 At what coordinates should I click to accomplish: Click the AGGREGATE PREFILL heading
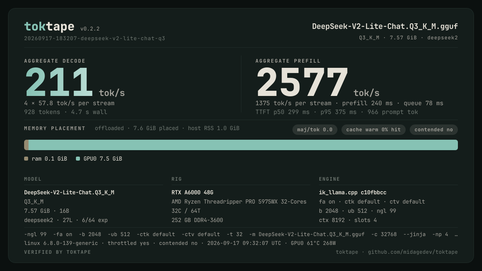(288, 61)
